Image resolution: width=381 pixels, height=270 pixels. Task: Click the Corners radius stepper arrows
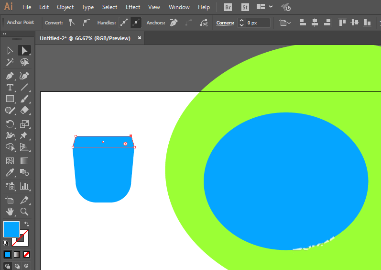point(241,23)
